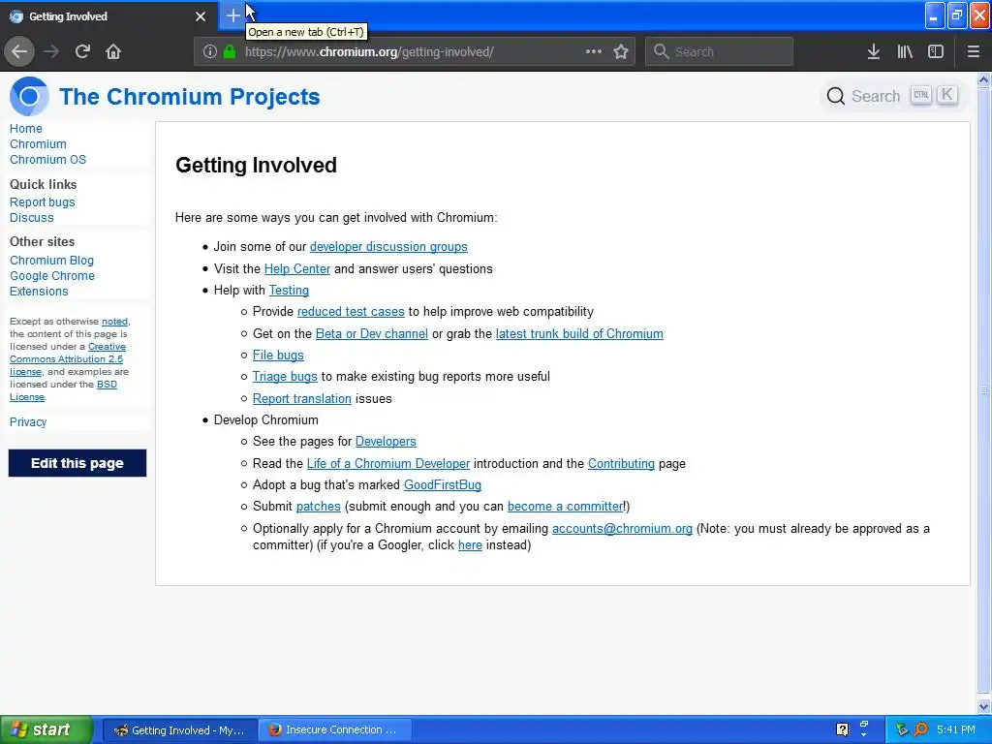This screenshot has height=744, width=992.
Task: Open the Triage bugs link
Action: click(285, 377)
